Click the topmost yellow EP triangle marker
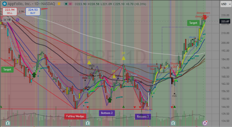This screenshot has height=127, width=232. pyautogui.click(x=123, y=58)
